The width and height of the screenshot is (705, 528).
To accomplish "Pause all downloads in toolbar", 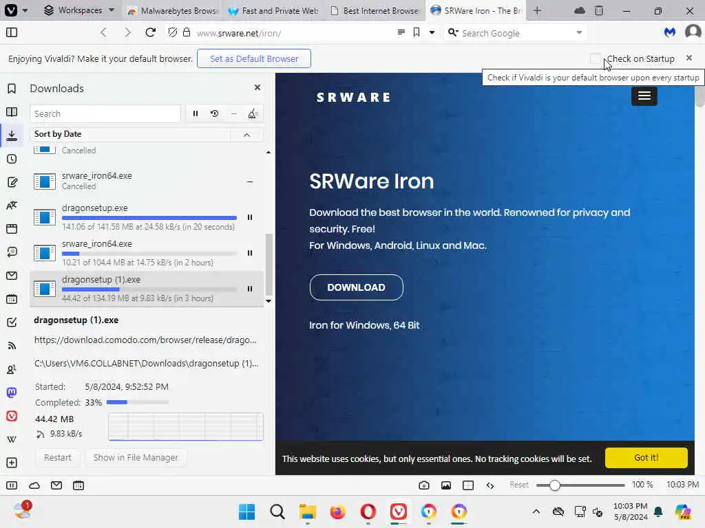I will pos(195,113).
